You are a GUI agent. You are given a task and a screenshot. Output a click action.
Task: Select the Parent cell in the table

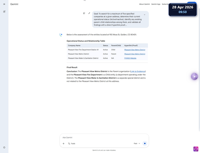click(114, 54)
